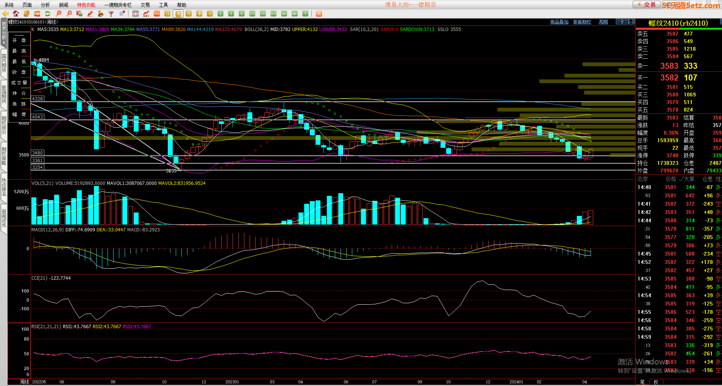This screenshot has width=722, height=386.
Task: Open the funnel filter icon
Action: [x=111, y=14]
